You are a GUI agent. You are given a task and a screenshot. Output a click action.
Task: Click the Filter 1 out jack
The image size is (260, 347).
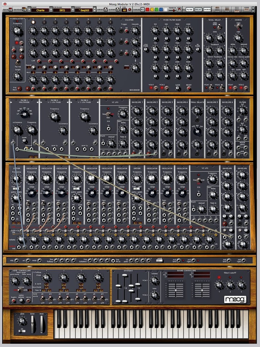coord(35,143)
